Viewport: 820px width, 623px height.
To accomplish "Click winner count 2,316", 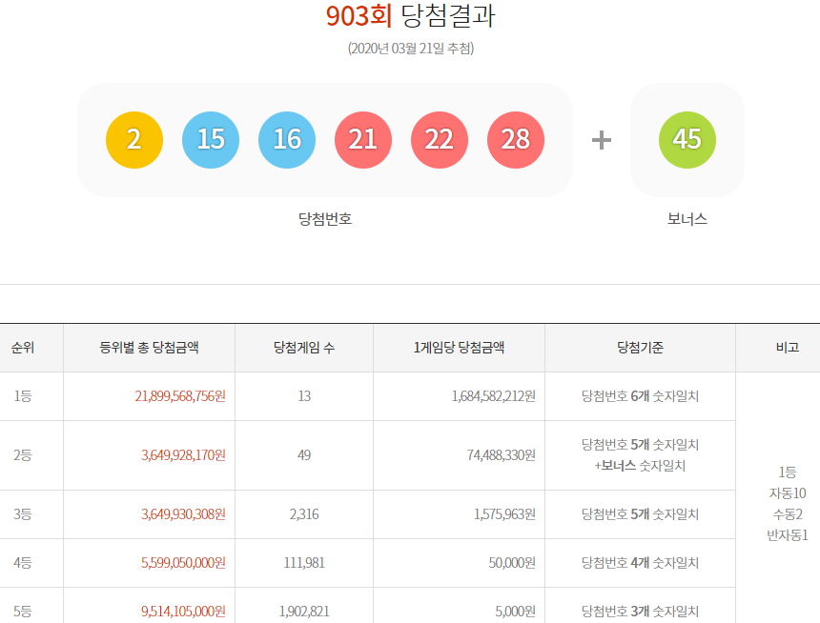I will pyautogui.click(x=304, y=514).
